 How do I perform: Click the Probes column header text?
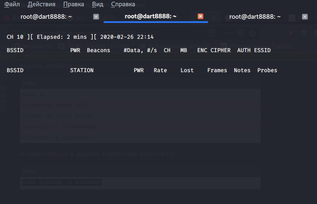point(267,71)
